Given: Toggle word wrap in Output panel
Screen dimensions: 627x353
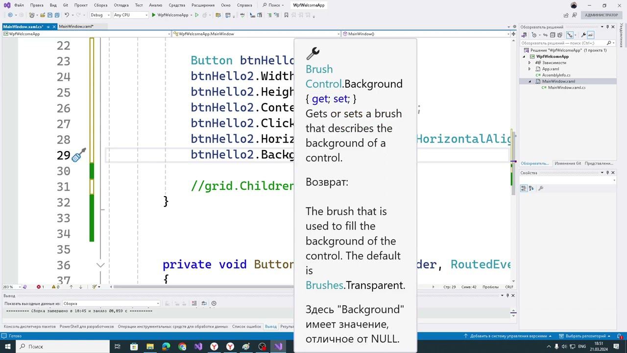Looking at the screenshot, I should [x=204, y=303].
